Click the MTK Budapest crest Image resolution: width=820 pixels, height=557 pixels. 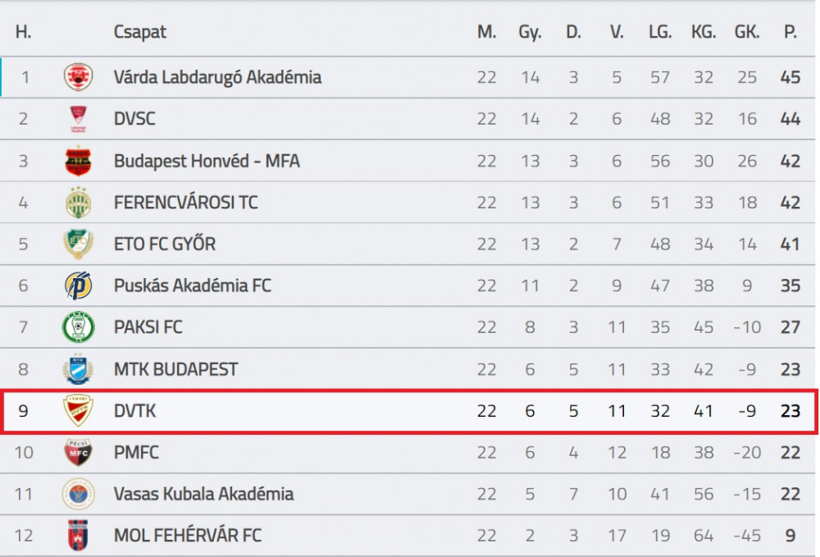(79, 369)
